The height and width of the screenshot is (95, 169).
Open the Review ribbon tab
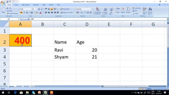tap(51, 5)
